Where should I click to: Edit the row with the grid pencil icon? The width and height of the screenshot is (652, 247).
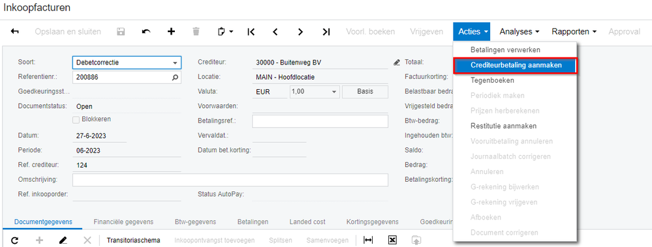click(x=63, y=240)
